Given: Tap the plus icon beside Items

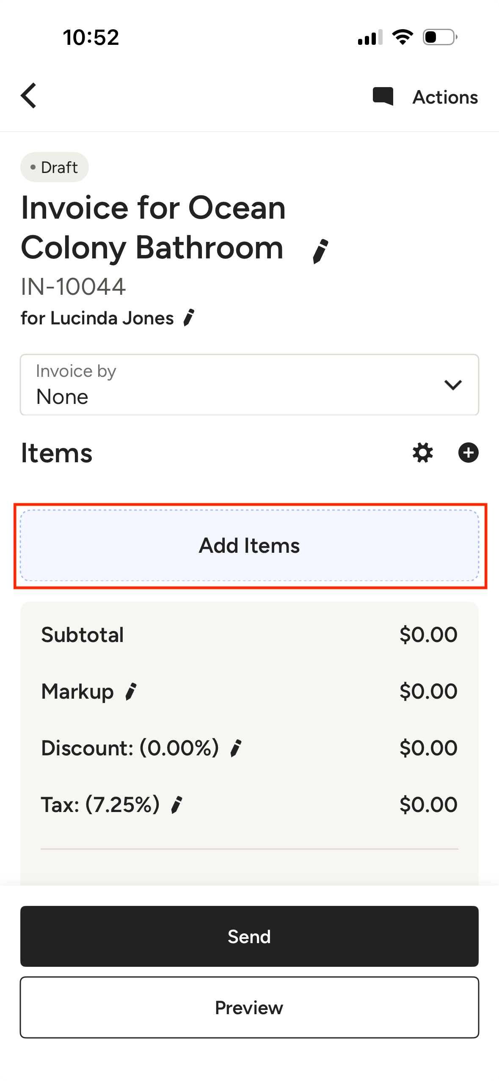Looking at the screenshot, I should tap(468, 453).
